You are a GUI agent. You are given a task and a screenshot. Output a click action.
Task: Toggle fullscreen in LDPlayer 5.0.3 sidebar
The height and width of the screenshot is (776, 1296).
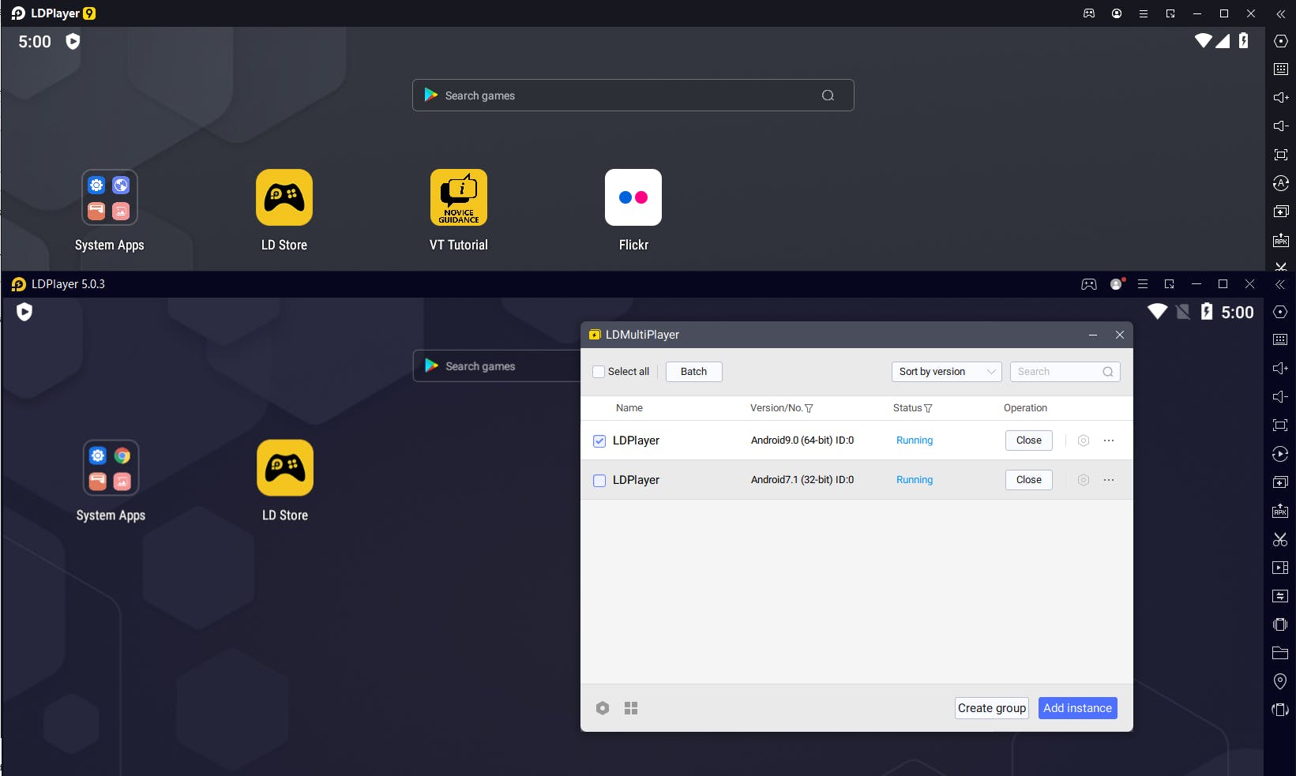(x=1280, y=425)
